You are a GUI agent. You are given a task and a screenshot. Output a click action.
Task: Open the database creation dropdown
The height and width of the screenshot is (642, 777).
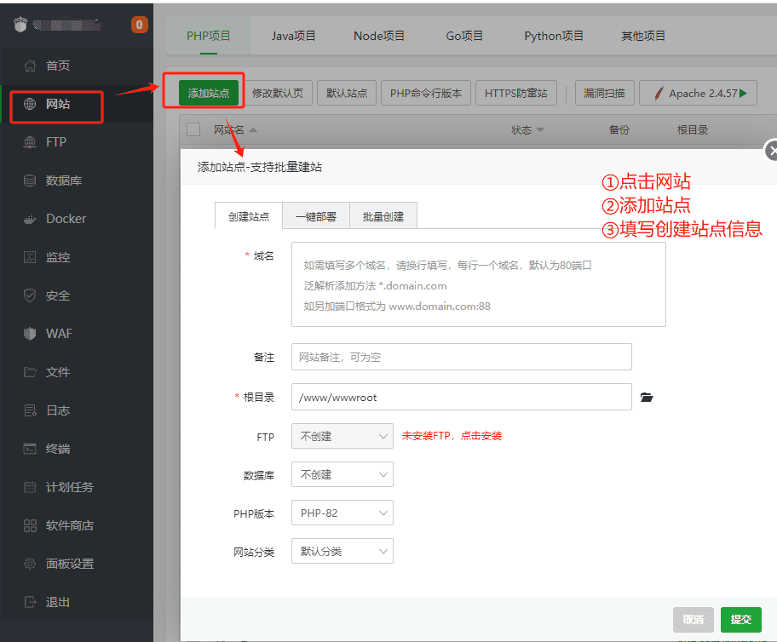pyautogui.click(x=342, y=474)
